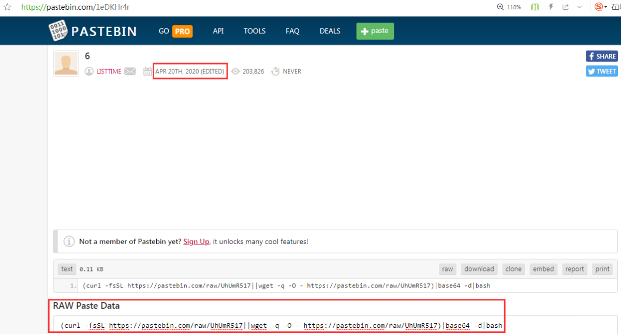
Task: Click code line 1 in the paste viewer
Action: pos(286,285)
